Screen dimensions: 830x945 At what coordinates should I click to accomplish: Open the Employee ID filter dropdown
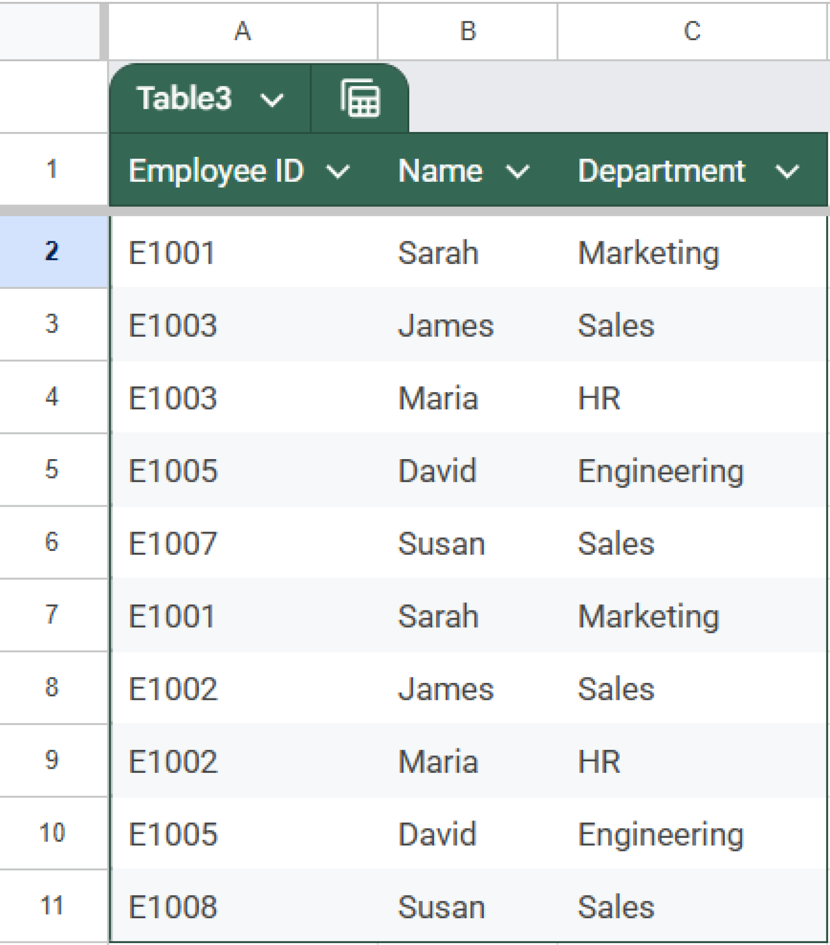coord(337,171)
